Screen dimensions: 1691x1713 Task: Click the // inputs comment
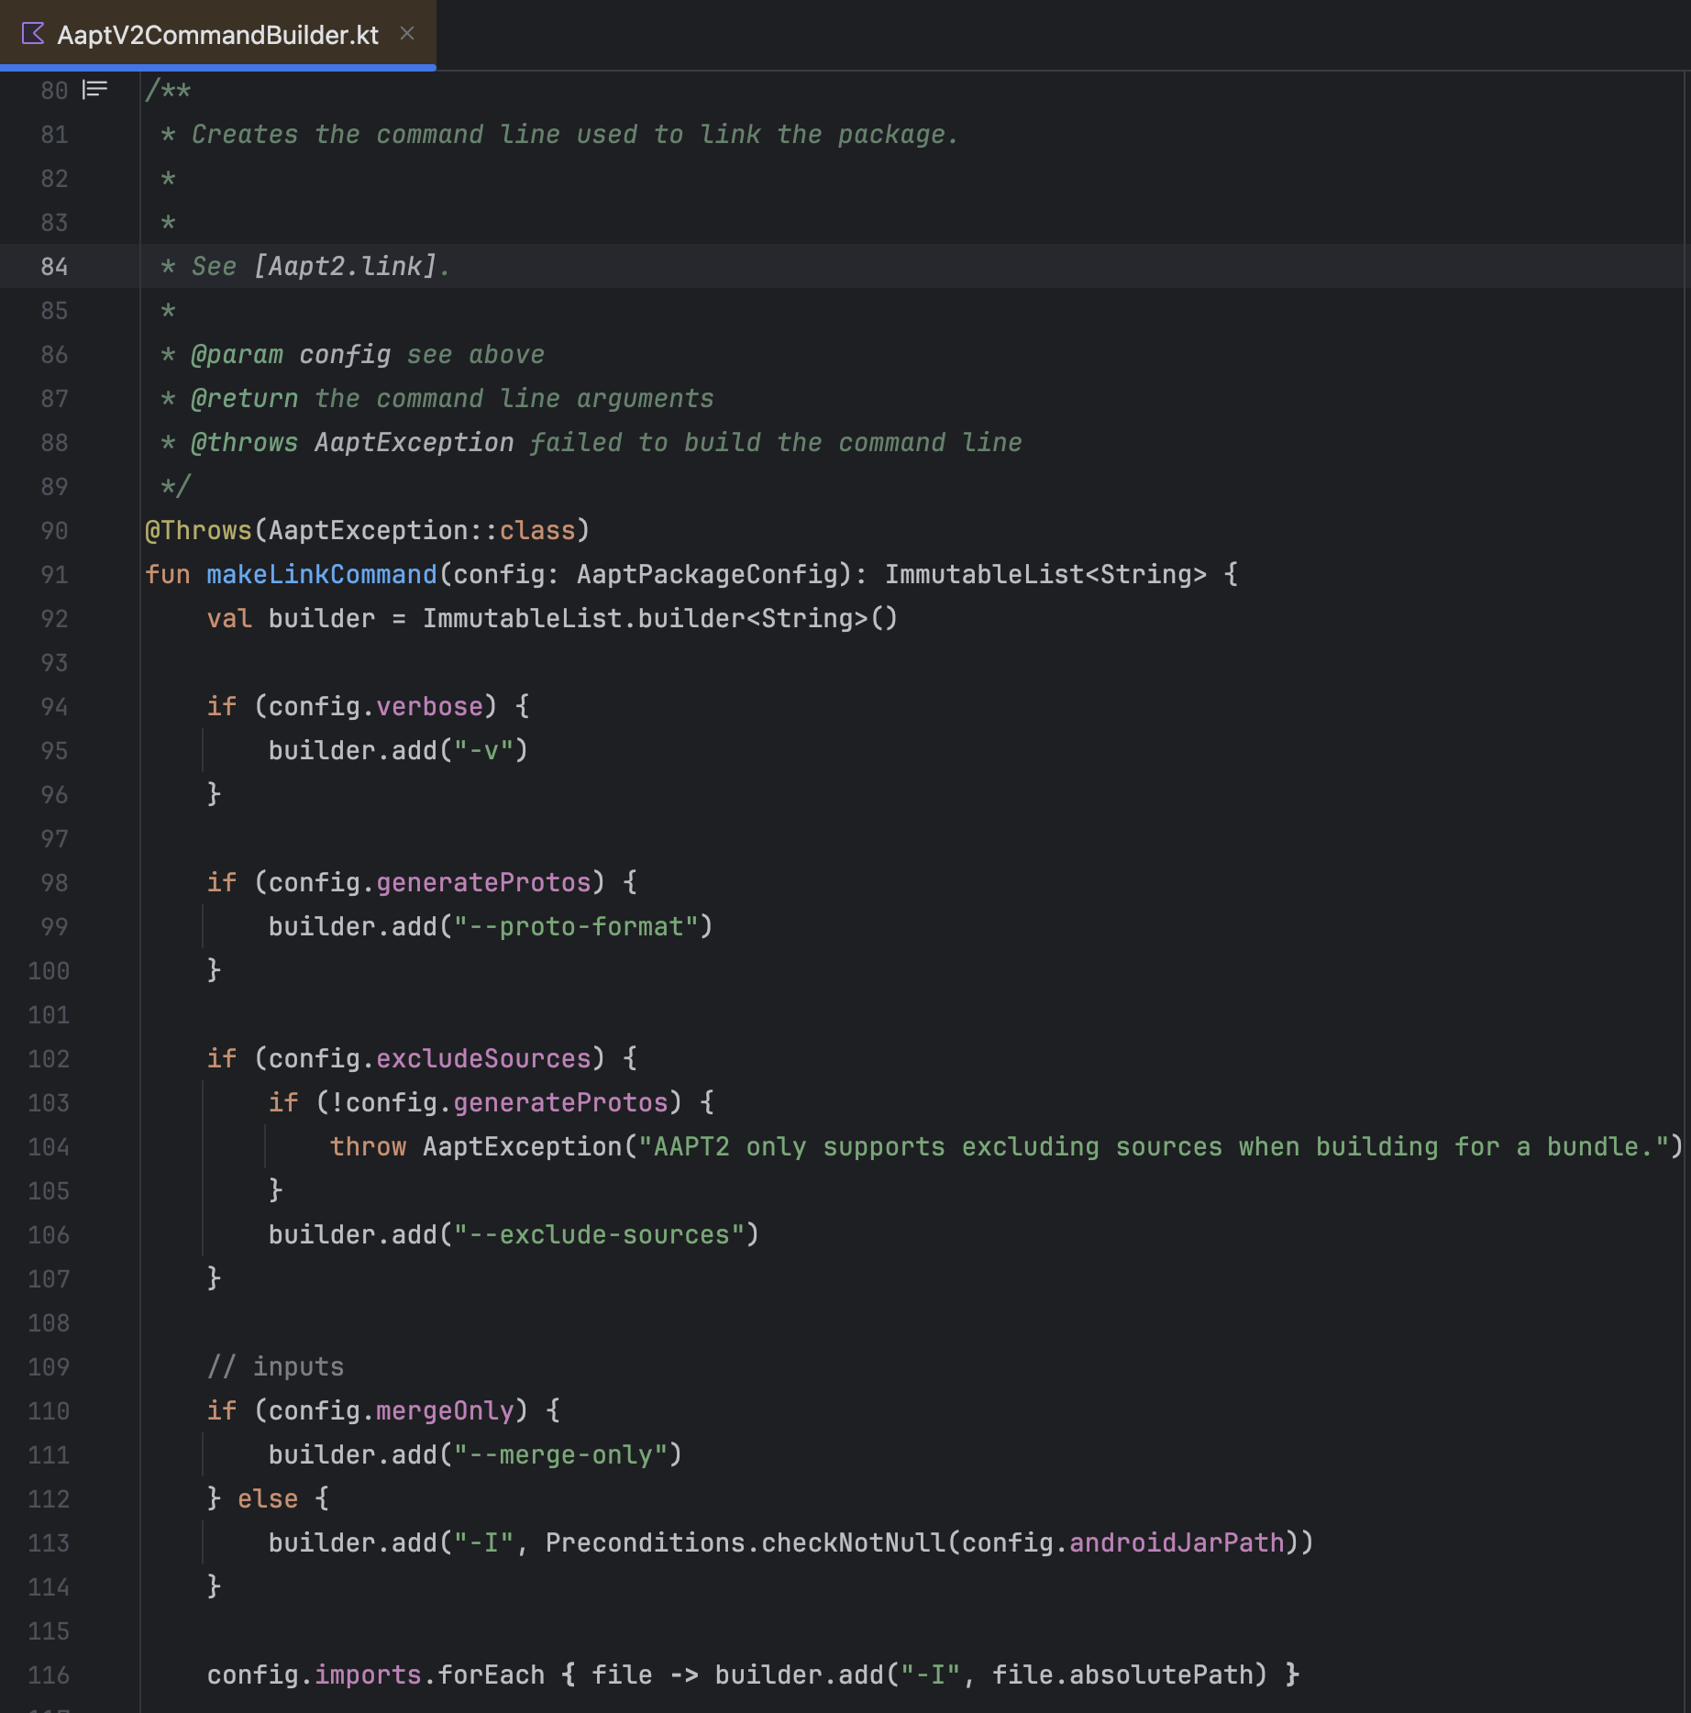click(x=275, y=1366)
